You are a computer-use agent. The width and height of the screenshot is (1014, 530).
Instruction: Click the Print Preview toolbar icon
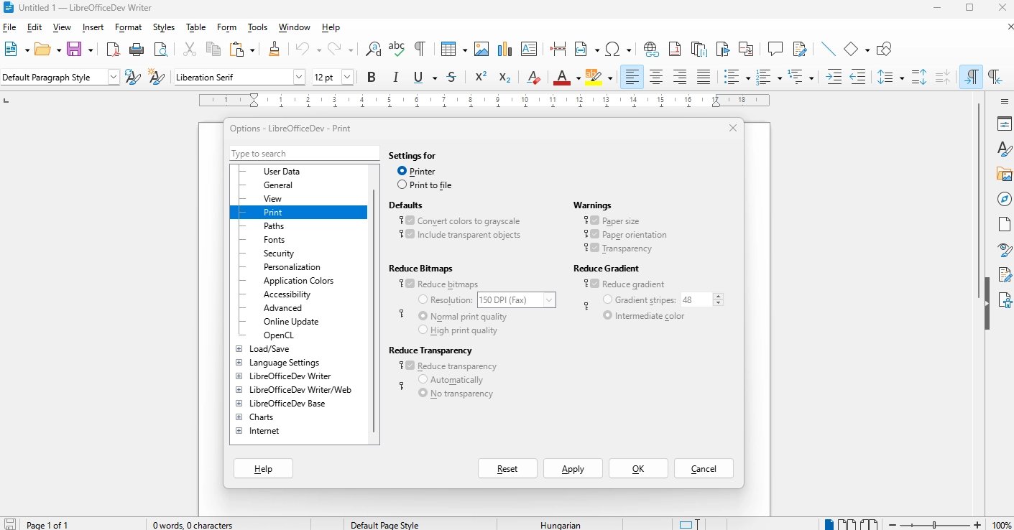tap(161, 49)
